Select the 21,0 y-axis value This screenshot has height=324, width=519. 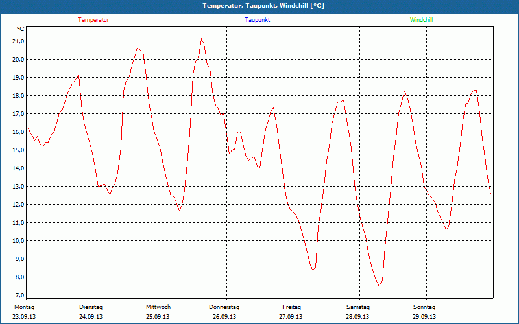coord(18,41)
